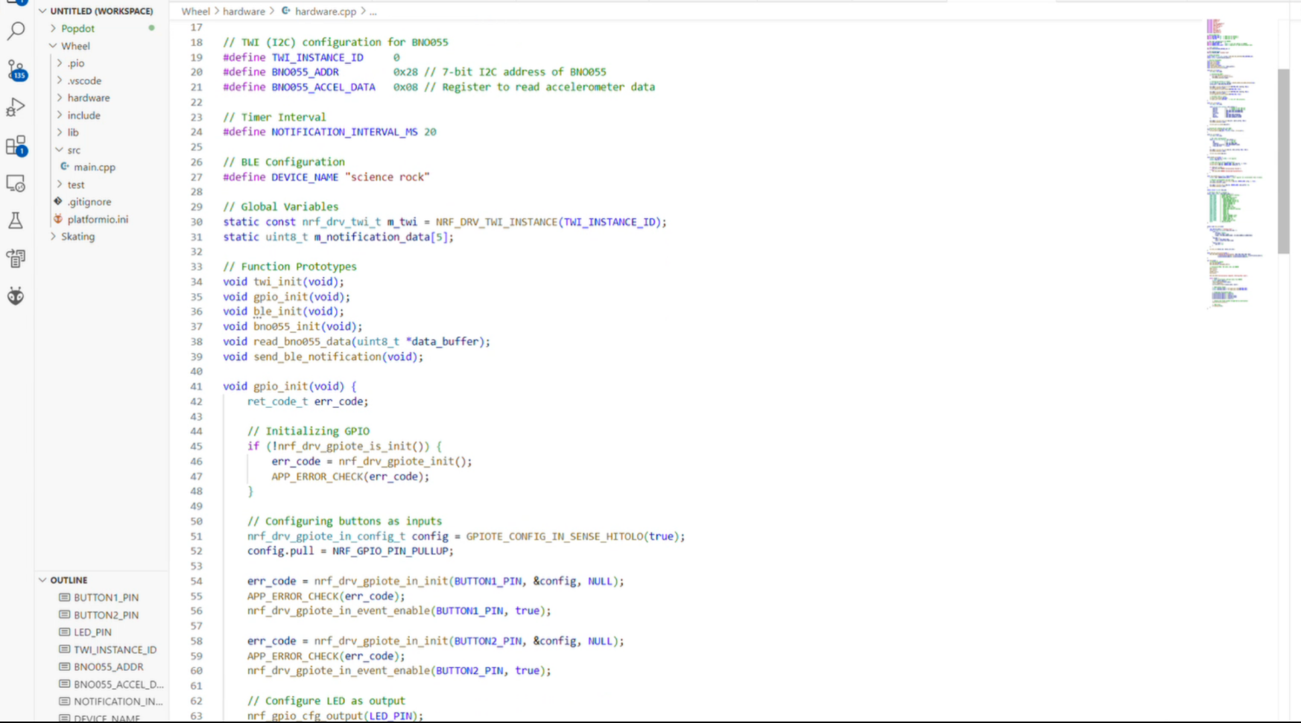Screen dimensions: 1301x723
Task: Expand the include folder
Action: (60, 115)
